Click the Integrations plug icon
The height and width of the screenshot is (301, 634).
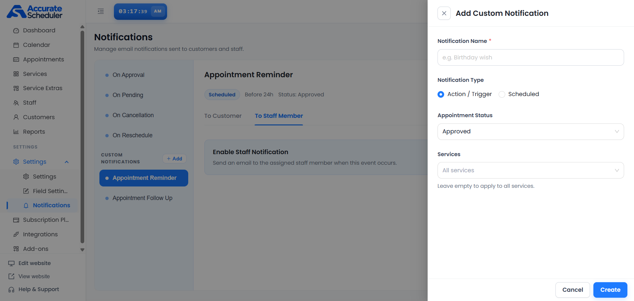[x=16, y=234]
